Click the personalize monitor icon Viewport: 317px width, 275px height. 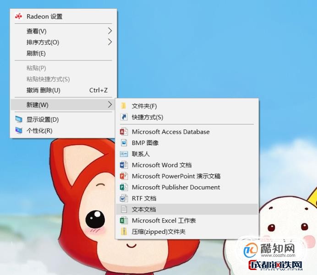tap(19, 130)
